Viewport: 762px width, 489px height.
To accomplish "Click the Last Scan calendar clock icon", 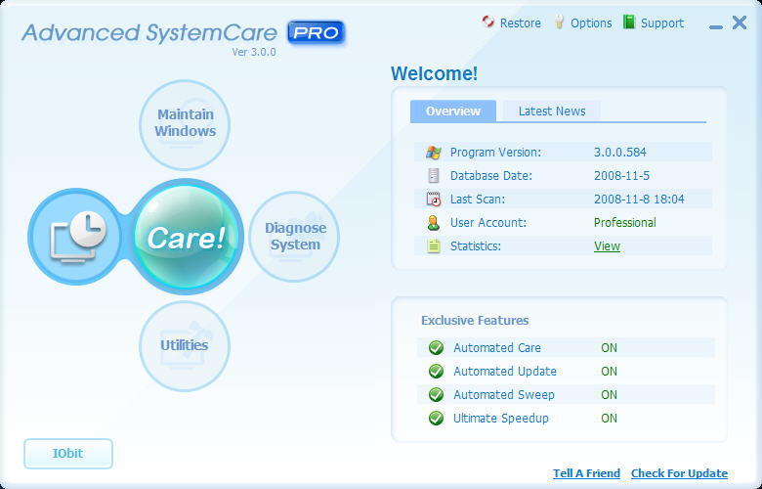I will [433, 199].
